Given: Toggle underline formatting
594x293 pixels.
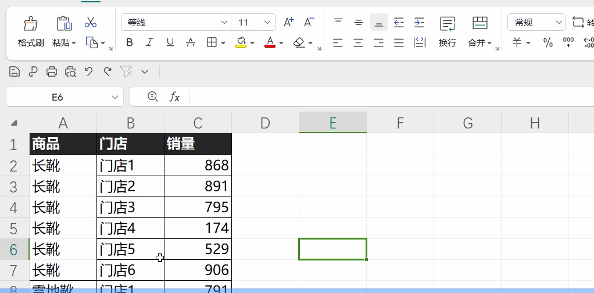Looking at the screenshot, I should (x=170, y=42).
